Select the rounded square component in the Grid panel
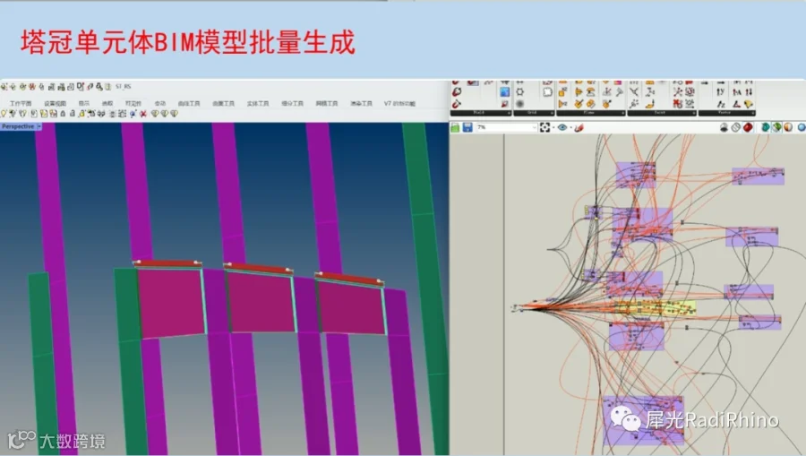The height and width of the screenshot is (456, 806). (x=547, y=91)
